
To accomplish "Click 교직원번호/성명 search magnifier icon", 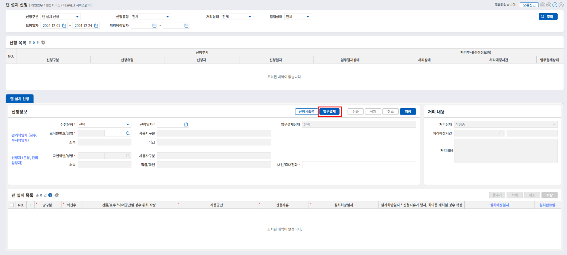I will point(128,133).
